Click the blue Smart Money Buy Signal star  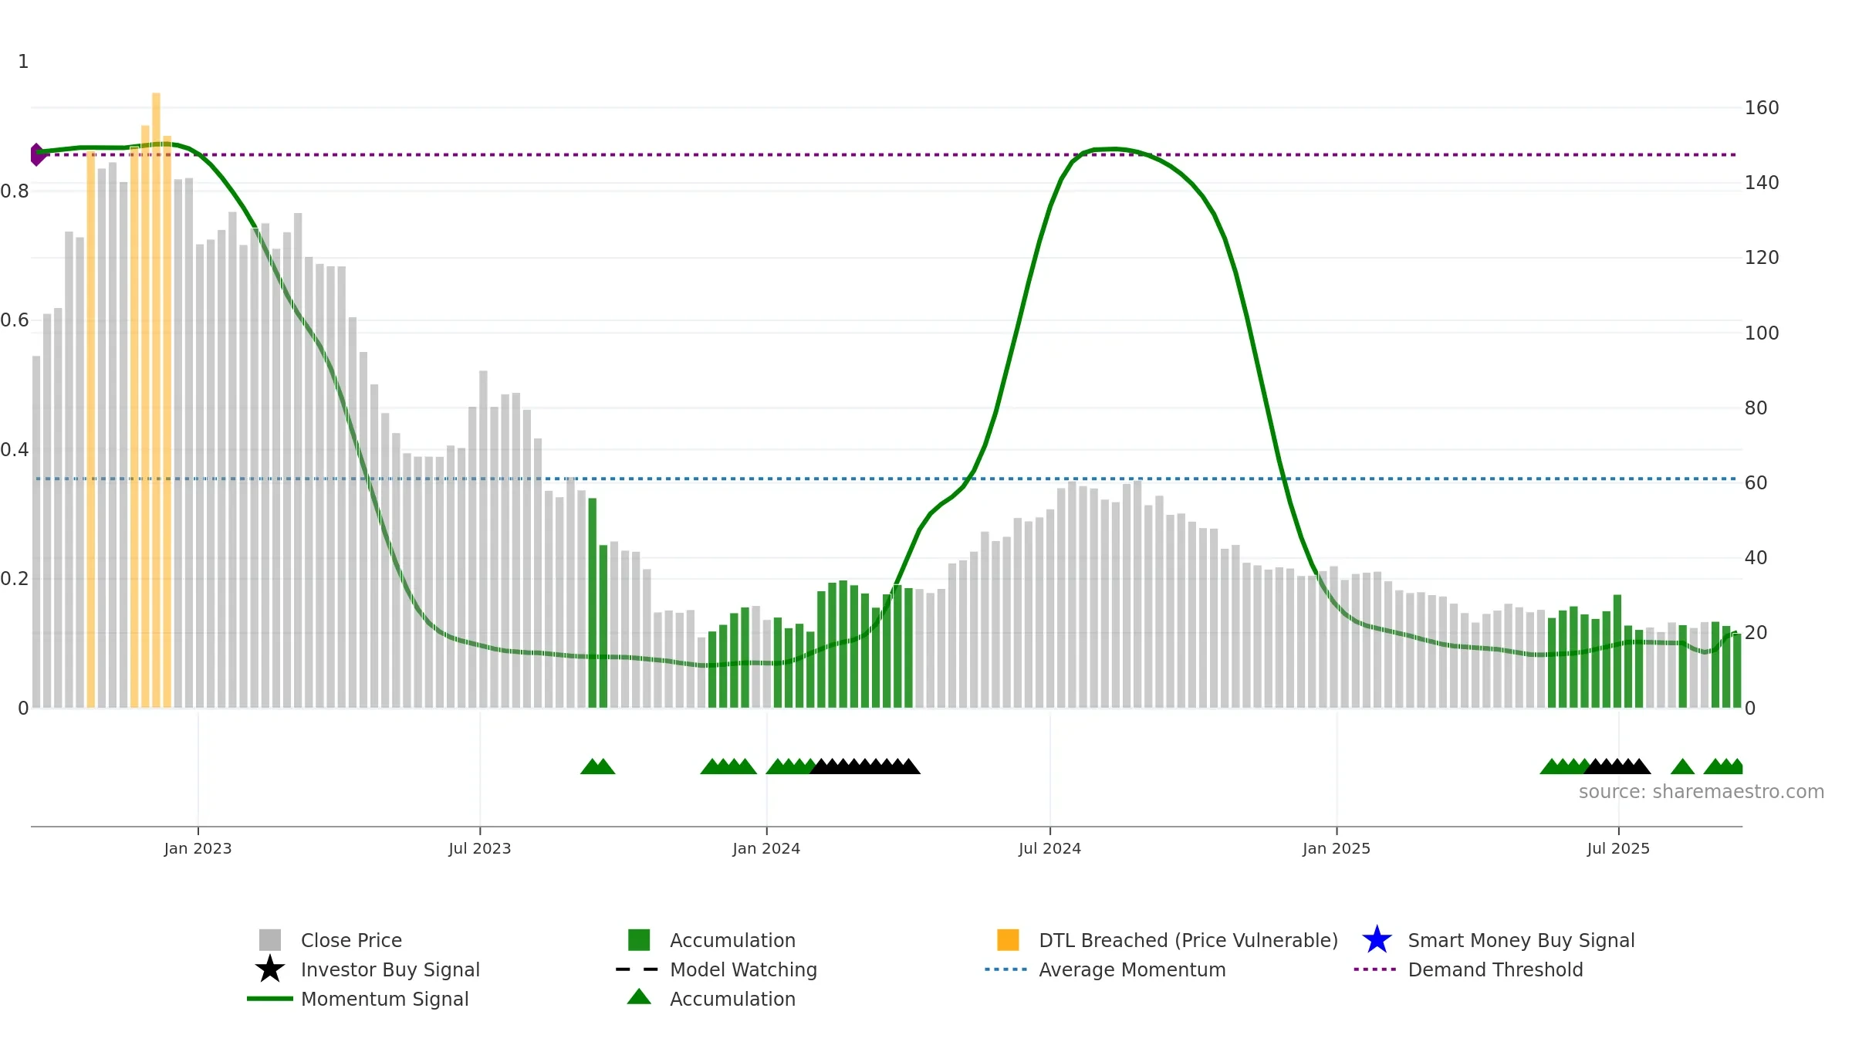(1377, 939)
